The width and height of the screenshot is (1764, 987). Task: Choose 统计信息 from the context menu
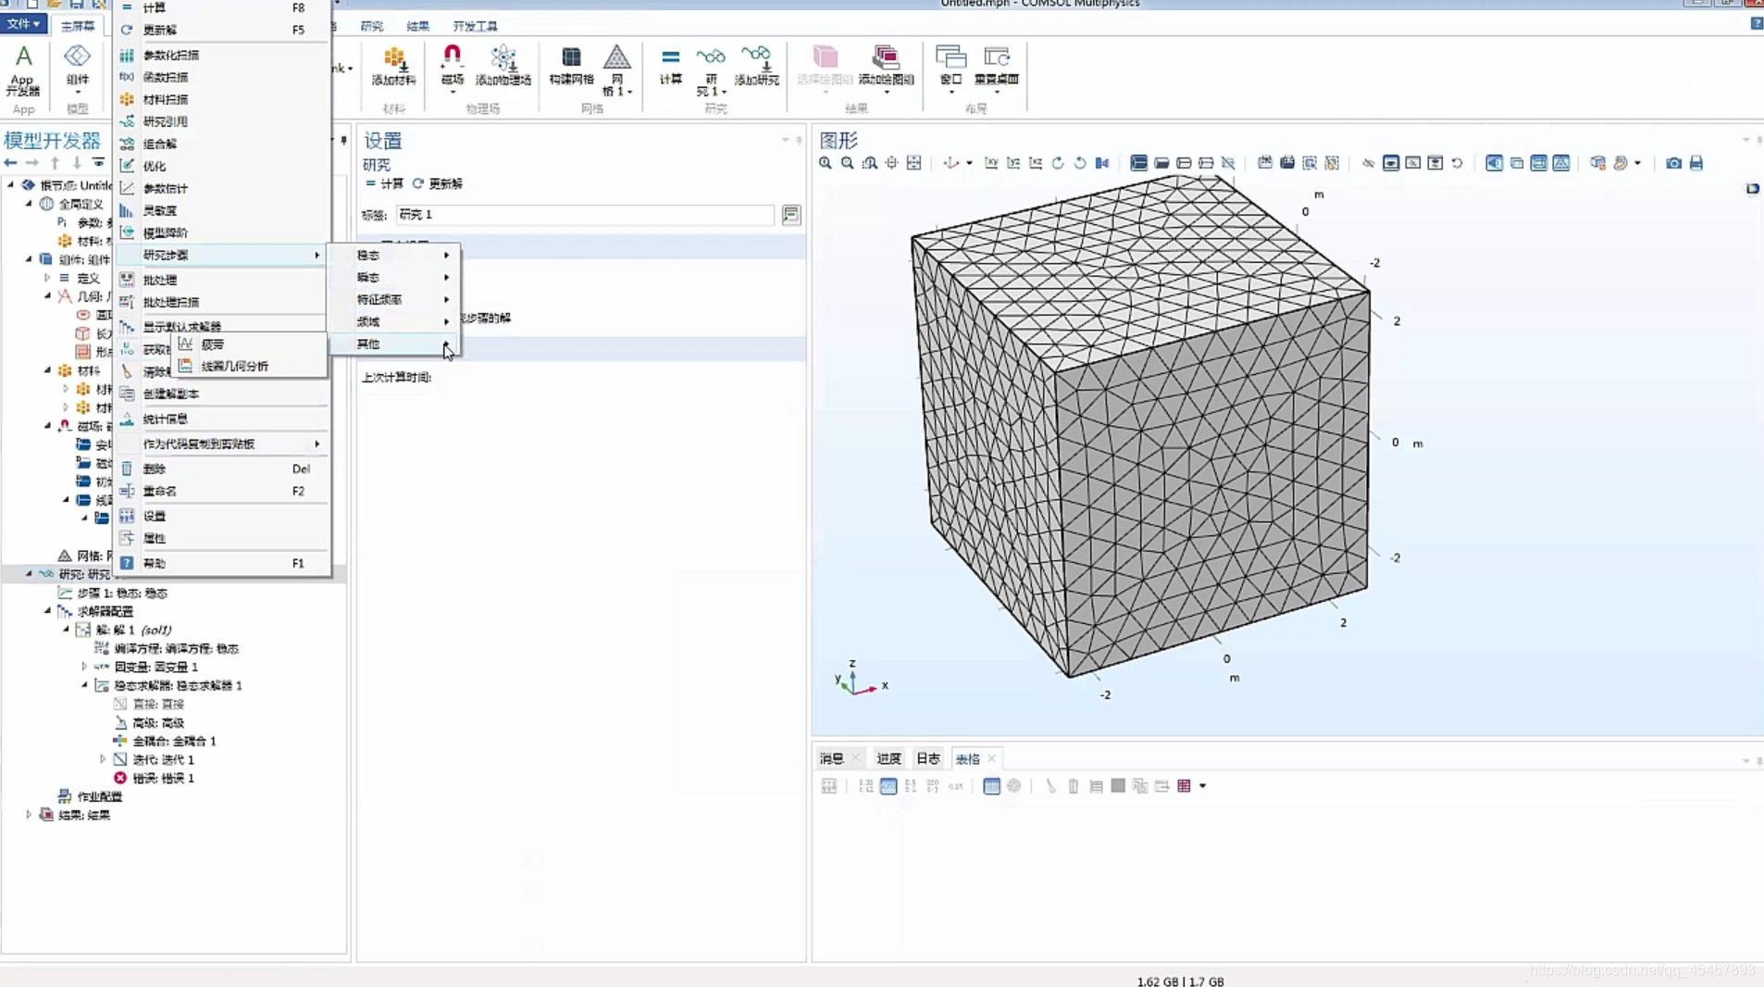222,419
